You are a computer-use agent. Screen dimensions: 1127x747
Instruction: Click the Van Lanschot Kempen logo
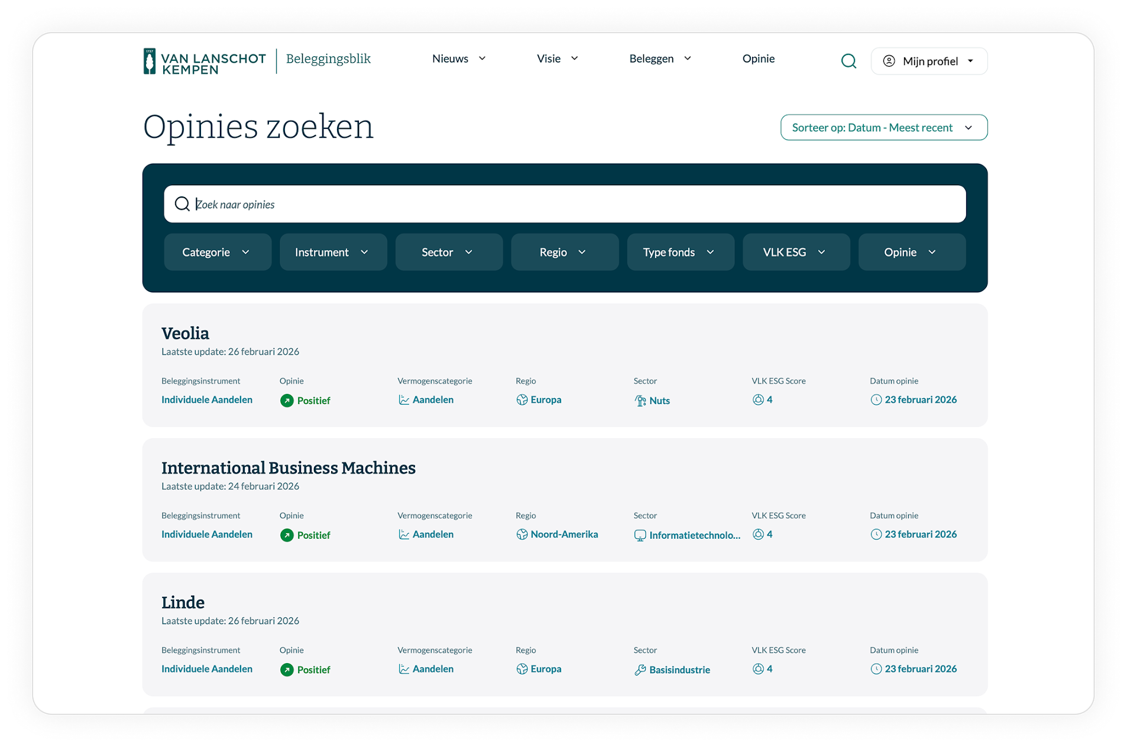[x=205, y=62]
